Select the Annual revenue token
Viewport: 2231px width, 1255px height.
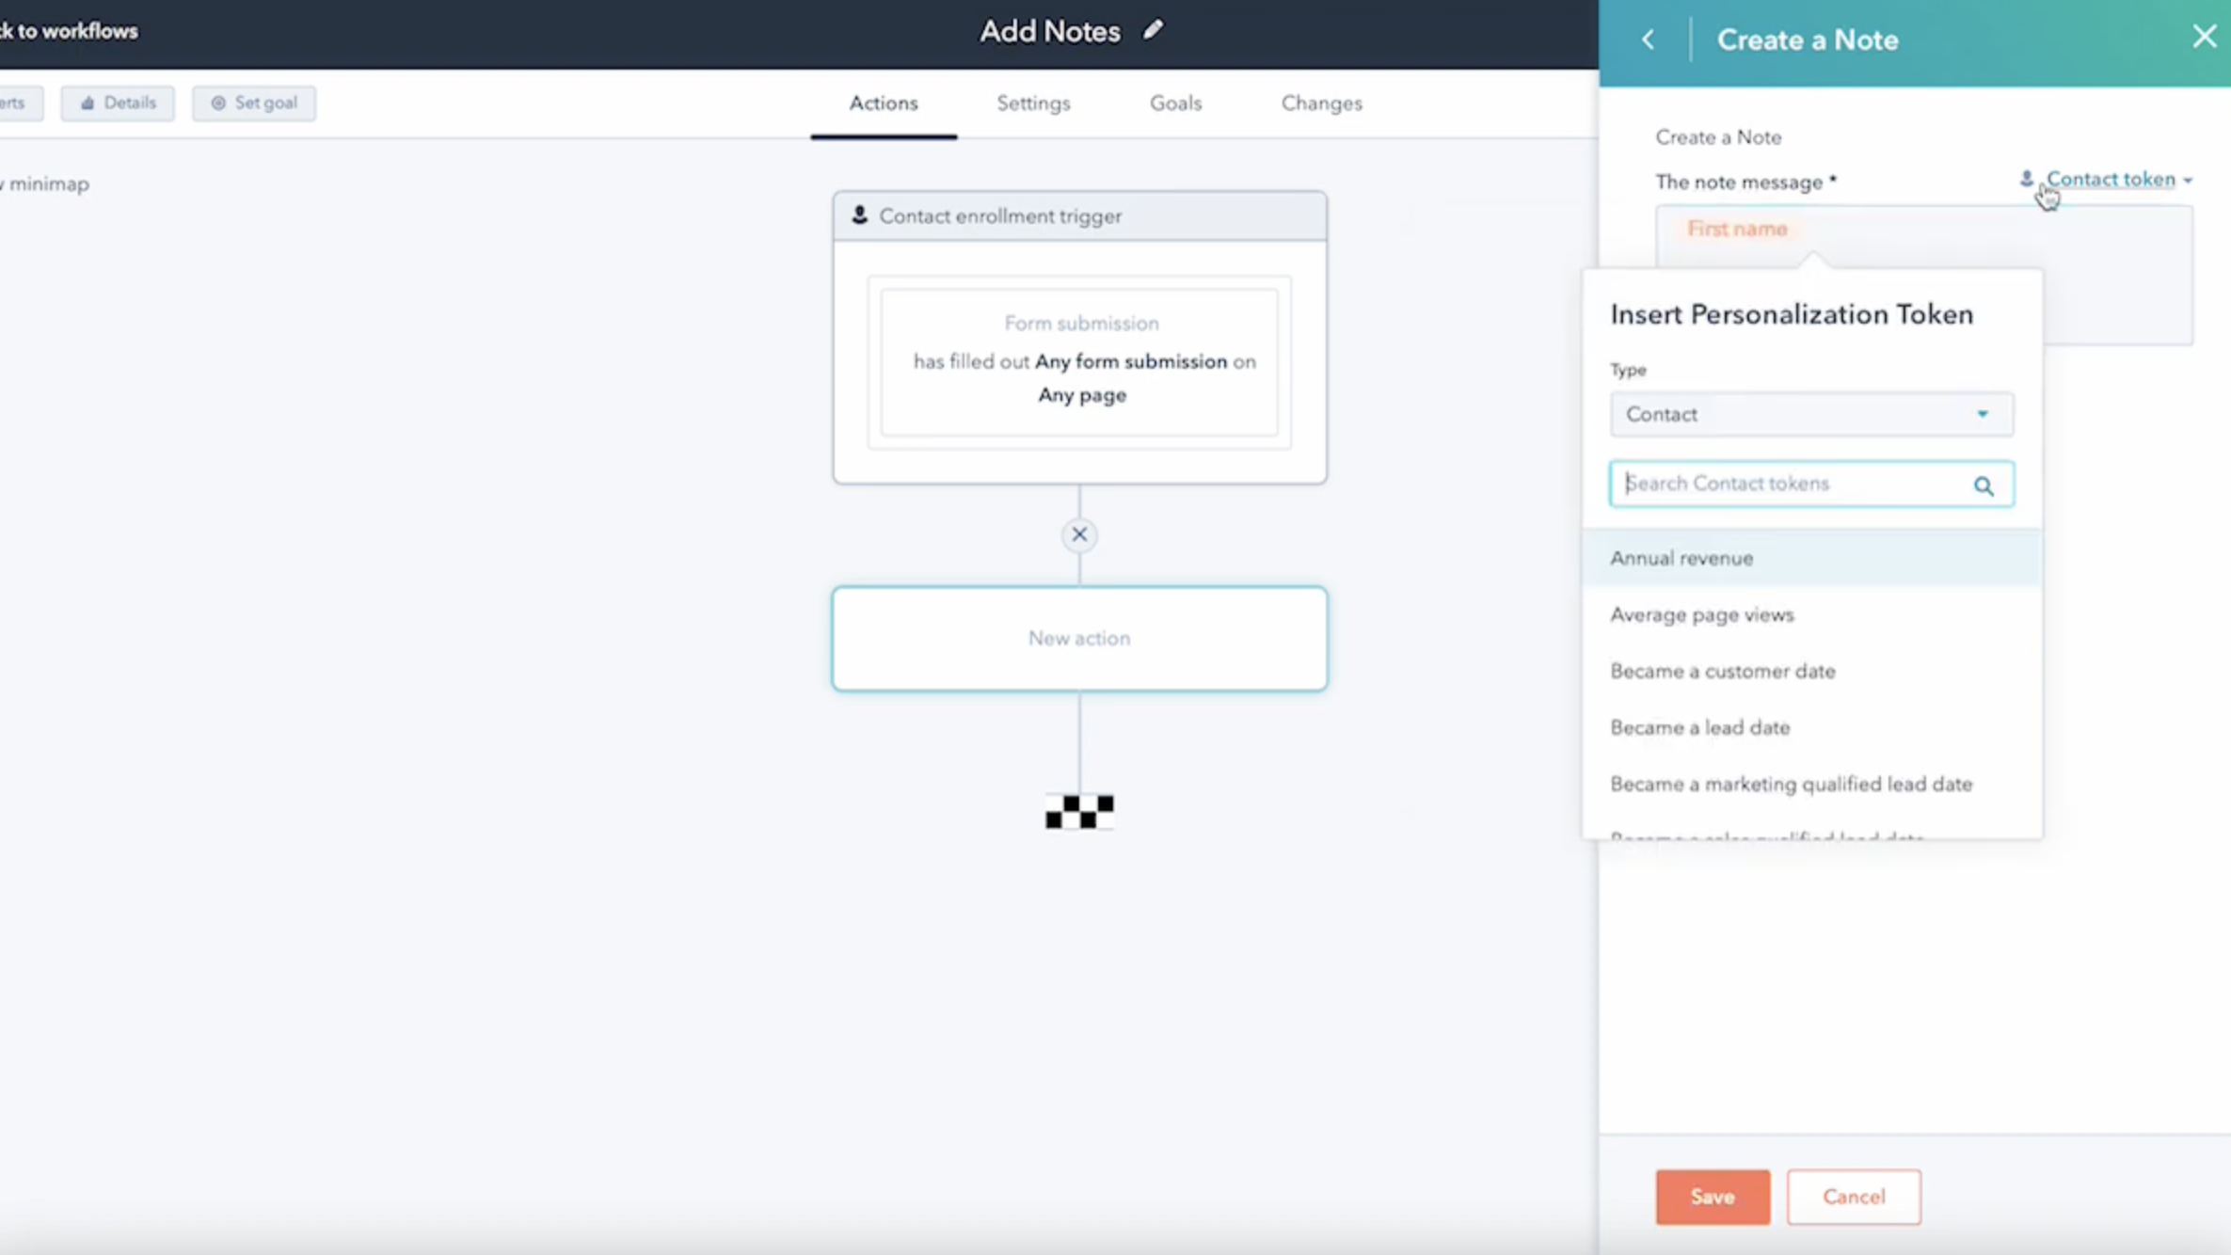1682,557
